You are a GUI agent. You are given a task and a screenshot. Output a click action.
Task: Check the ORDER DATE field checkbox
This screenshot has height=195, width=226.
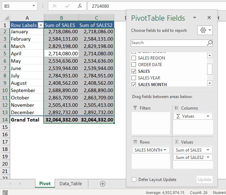134,64
